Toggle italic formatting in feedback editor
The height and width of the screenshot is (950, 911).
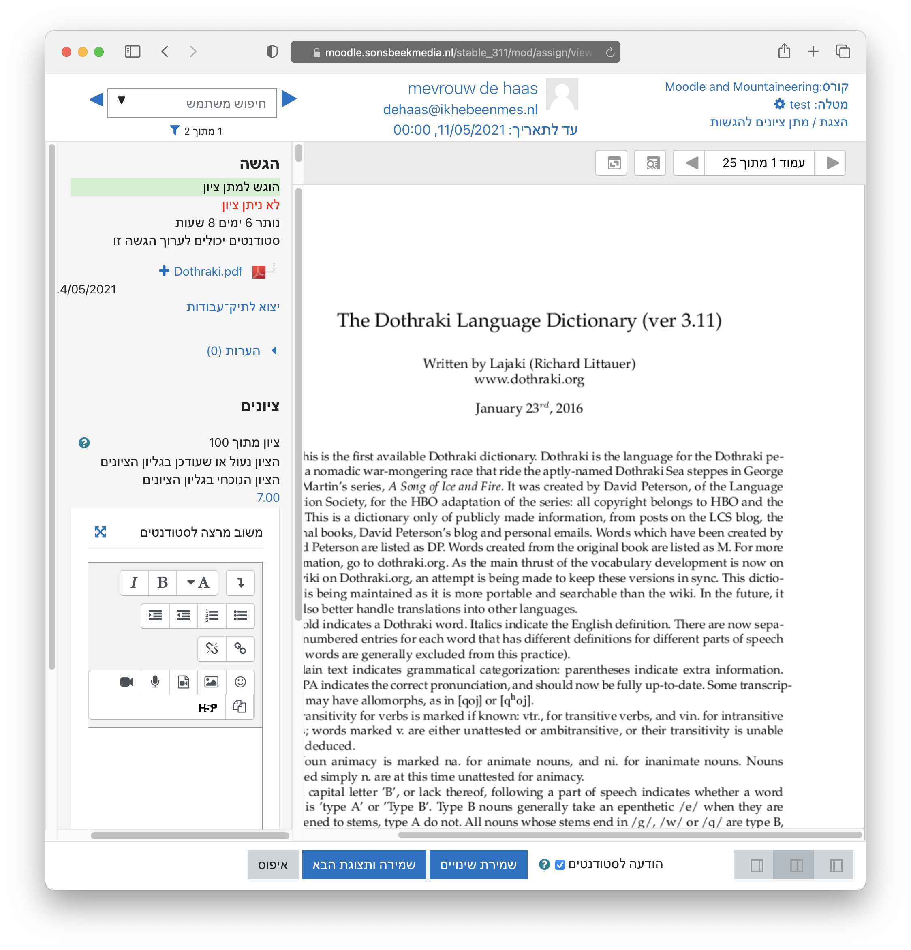134,582
